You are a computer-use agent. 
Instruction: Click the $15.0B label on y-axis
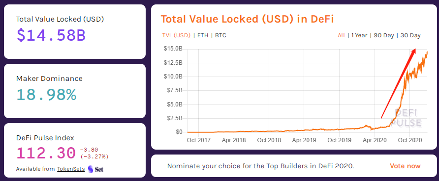[x=173, y=49]
